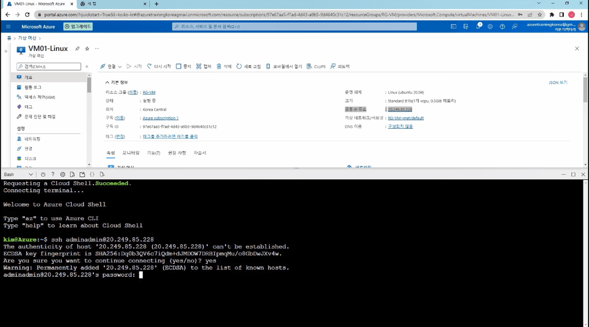This screenshot has width=589, height=327.
Task: Open JSON view link
Action: pos(558,83)
